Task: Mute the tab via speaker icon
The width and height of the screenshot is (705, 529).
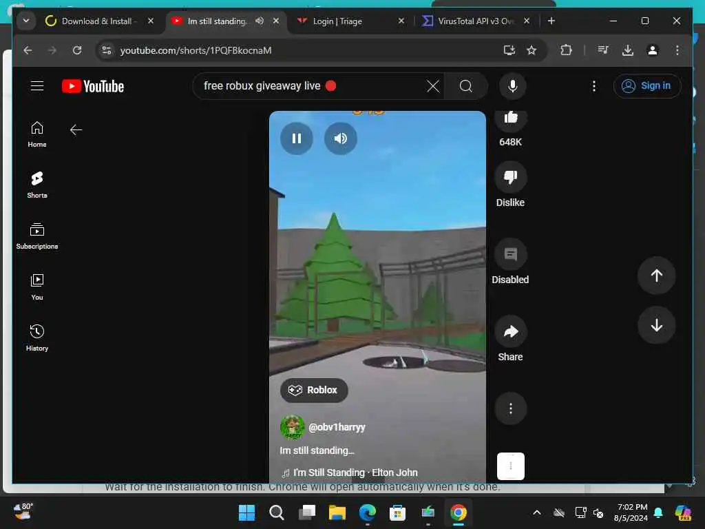Action: coord(260,21)
